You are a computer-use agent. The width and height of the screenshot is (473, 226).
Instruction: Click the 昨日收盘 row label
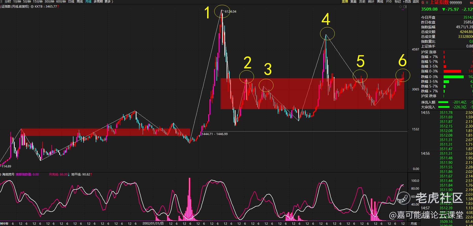[428, 22]
